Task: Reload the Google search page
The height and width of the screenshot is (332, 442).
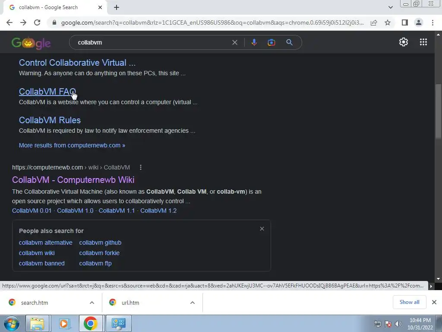Action: [x=37, y=22]
